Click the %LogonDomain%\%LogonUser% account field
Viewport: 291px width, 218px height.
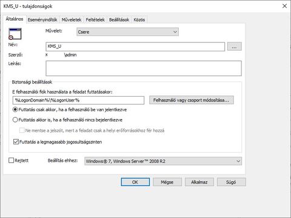pyautogui.click(x=78, y=100)
